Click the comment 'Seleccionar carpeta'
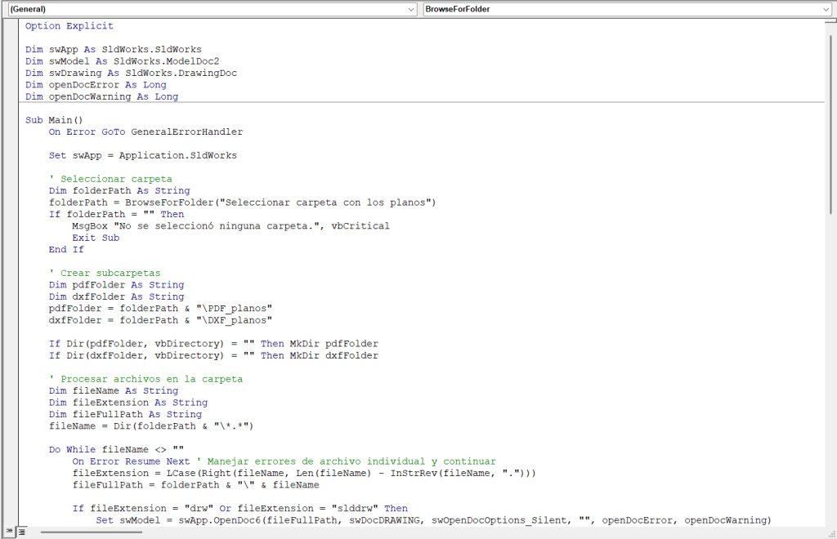 110,179
